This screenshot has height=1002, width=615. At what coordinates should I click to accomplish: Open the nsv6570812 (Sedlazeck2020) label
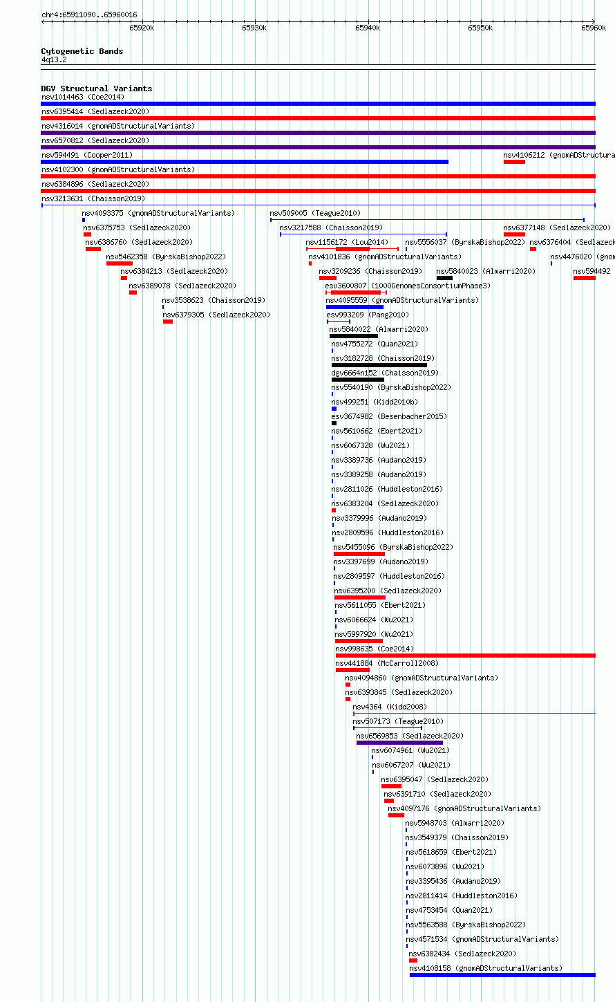[x=95, y=140]
